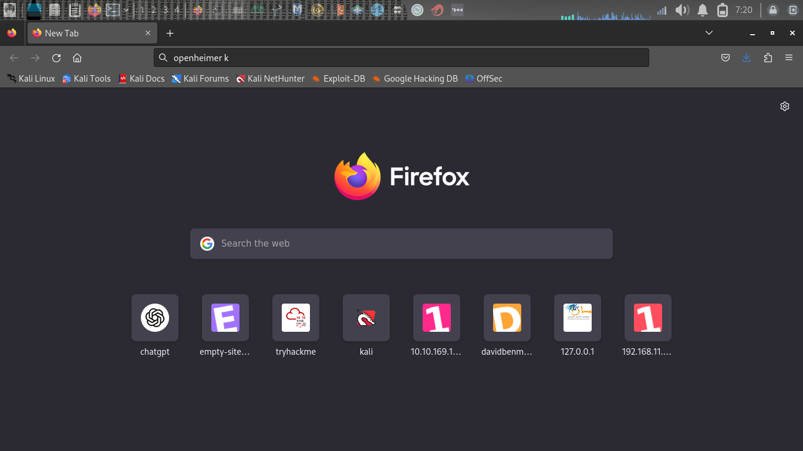Launch the terminal emulator from panel

(x=113, y=9)
